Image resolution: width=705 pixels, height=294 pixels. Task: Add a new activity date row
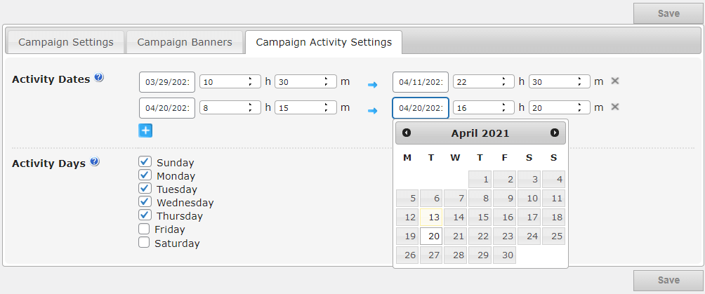click(145, 130)
